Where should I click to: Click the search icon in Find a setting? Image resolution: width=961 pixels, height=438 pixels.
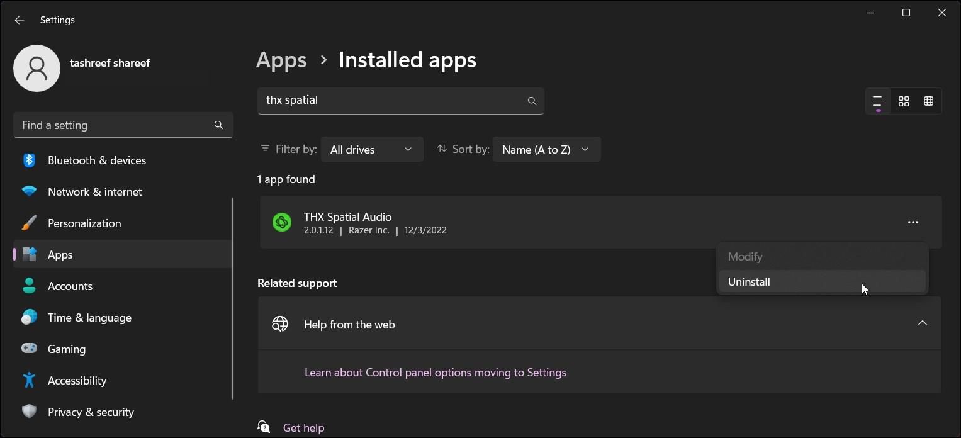[218, 125]
